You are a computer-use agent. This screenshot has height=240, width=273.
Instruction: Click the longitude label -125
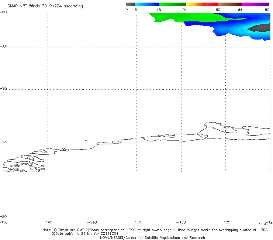226,222
